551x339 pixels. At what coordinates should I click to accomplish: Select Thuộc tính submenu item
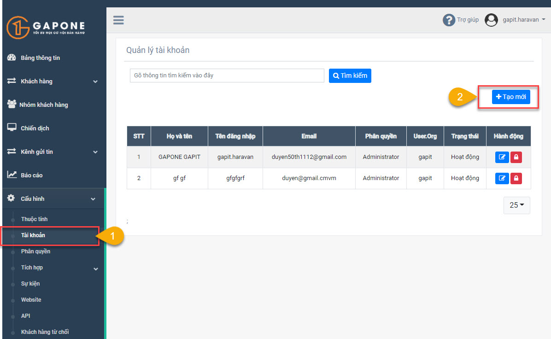(34, 219)
